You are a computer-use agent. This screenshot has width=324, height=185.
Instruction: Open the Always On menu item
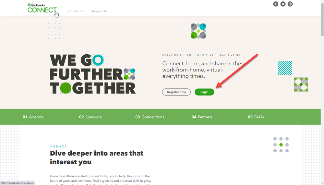[99, 11]
